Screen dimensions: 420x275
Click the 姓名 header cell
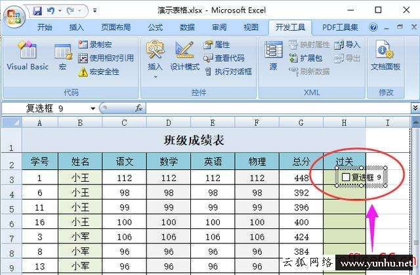[80, 161]
